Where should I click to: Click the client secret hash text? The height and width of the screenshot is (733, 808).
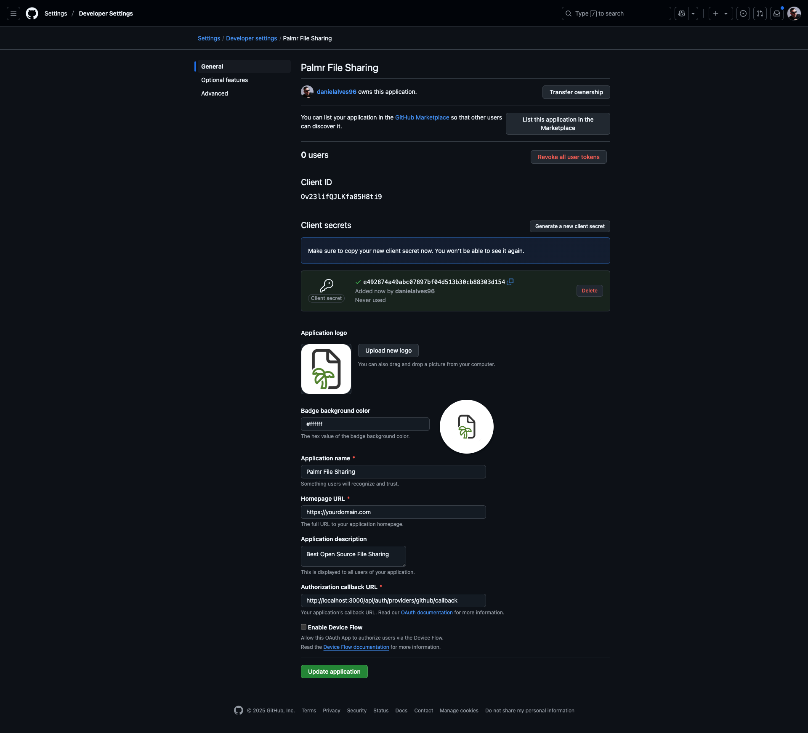(x=434, y=282)
